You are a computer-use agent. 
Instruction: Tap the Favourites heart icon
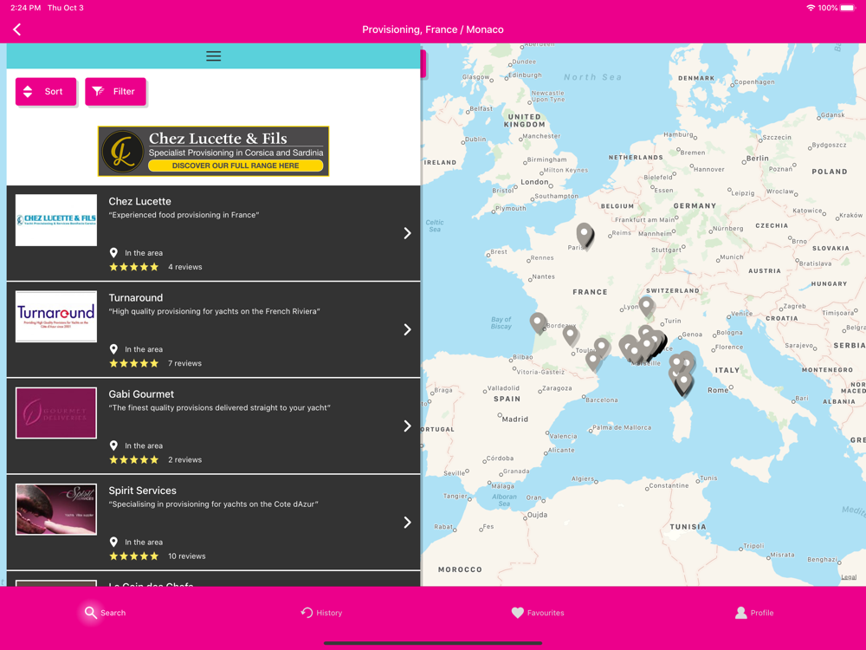point(518,613)
